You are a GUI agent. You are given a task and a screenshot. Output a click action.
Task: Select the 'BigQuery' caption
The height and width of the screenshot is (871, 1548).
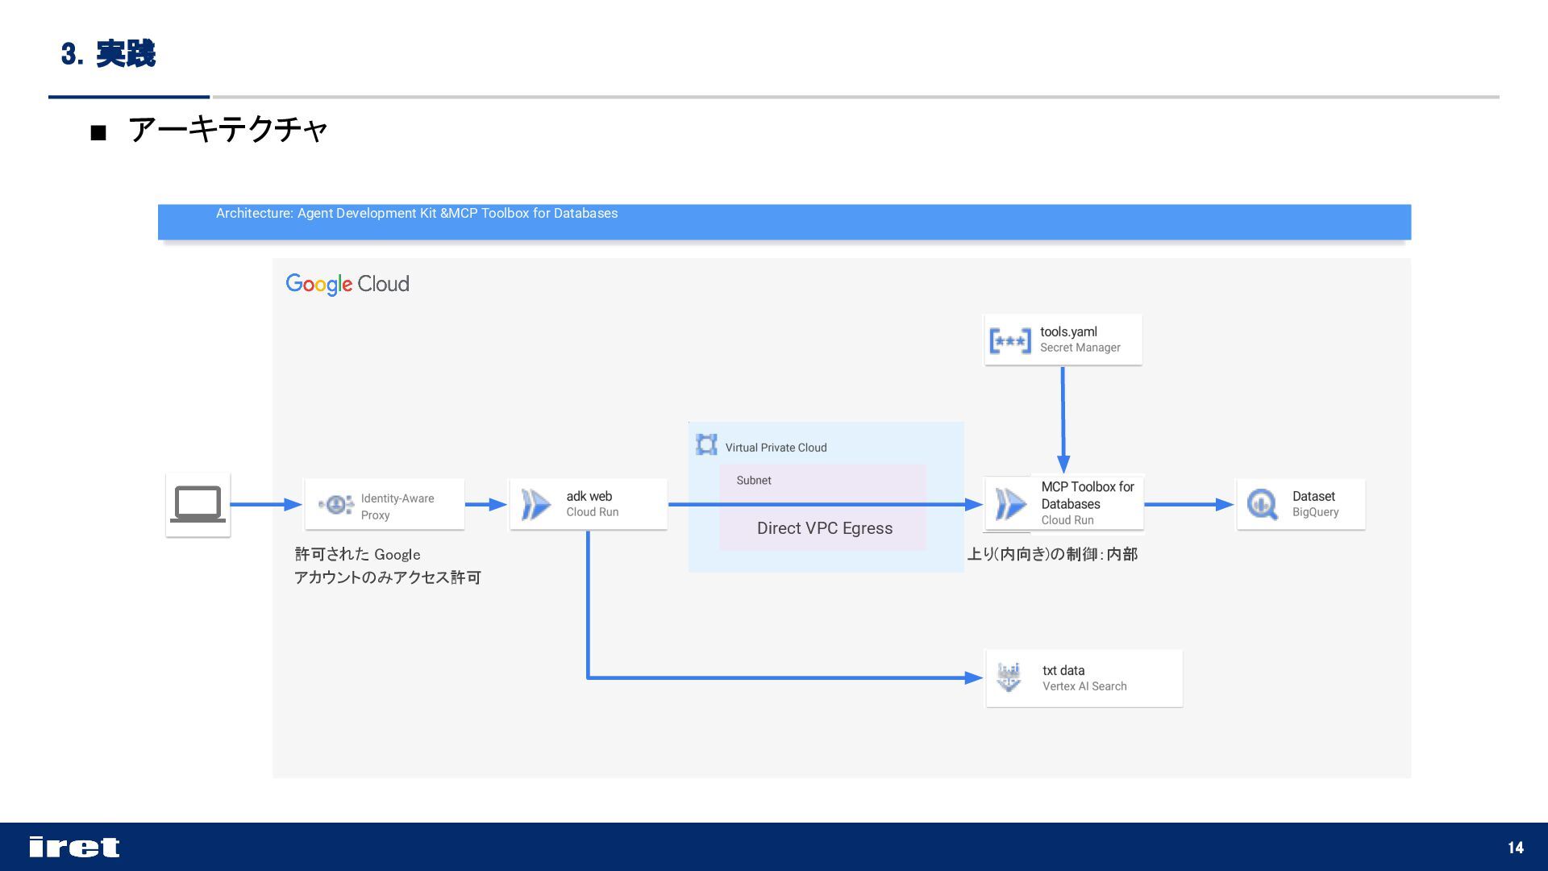1315,512
